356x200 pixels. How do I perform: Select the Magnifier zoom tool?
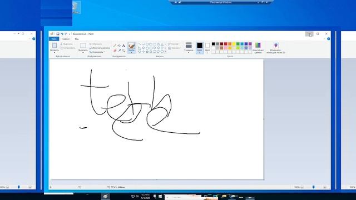(x=123, y=51)
